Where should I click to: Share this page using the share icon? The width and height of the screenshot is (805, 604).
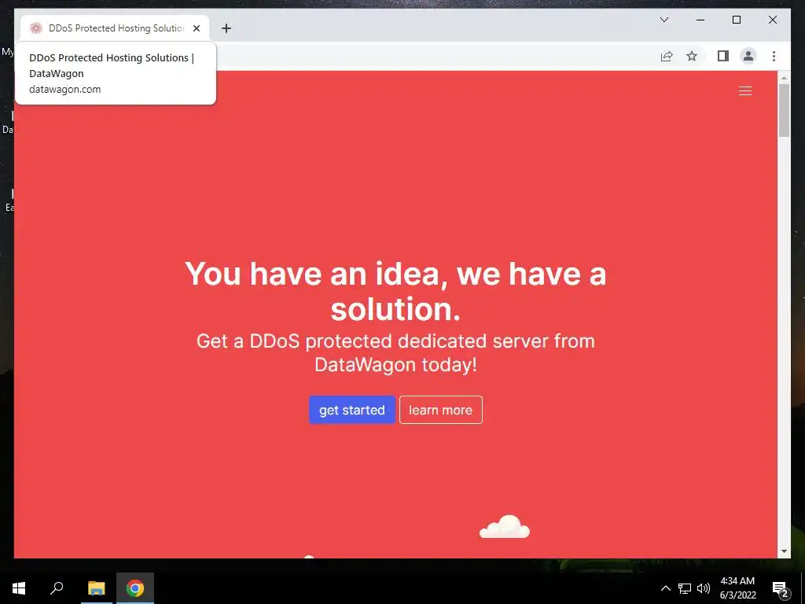pyautogui.click(x=667, y=56)
